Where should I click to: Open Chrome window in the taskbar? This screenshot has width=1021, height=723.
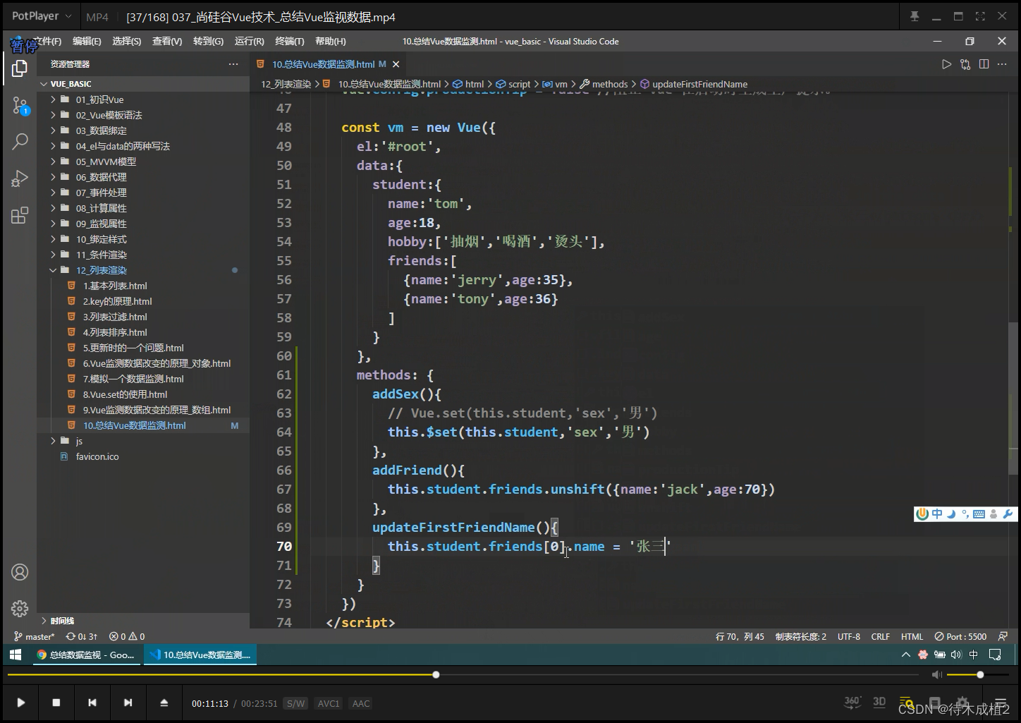tap(86, 655)
